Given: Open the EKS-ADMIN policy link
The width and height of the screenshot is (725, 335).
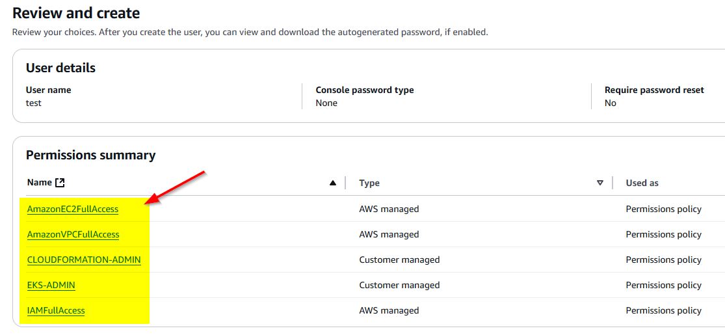Looking at the screenshot, I should 51,285.
